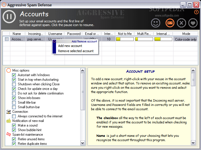The height and width of the screenshot is (150, 201).
Task: Click the orange circle icon in the context menu header
Action: click(54, 42)
